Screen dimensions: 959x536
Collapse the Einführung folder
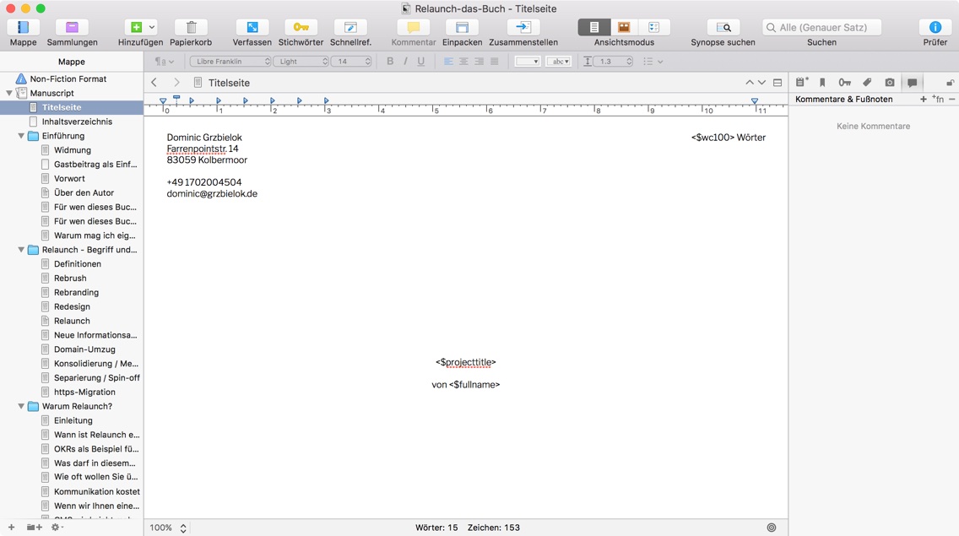coord(21,136)
